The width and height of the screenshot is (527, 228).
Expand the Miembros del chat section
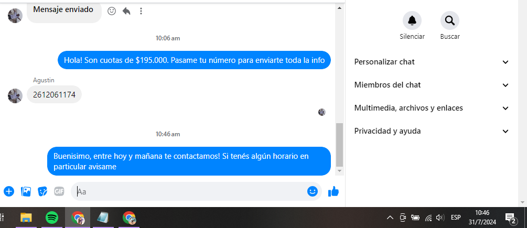[432, 85]
